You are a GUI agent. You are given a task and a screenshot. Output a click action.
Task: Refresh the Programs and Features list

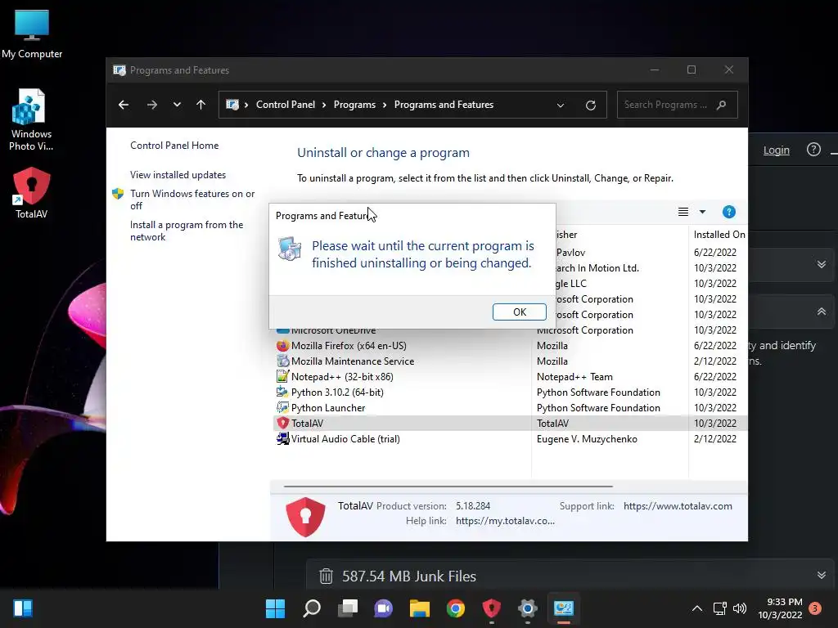click(x=591, y=105)
